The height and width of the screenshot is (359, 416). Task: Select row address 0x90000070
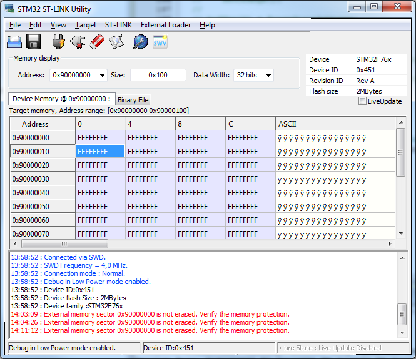43,234
